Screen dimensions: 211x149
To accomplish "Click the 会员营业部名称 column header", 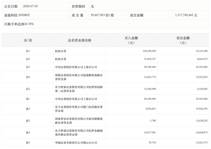I will point(80,40).
